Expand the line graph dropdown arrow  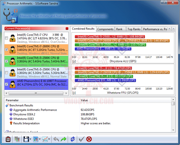49,139
